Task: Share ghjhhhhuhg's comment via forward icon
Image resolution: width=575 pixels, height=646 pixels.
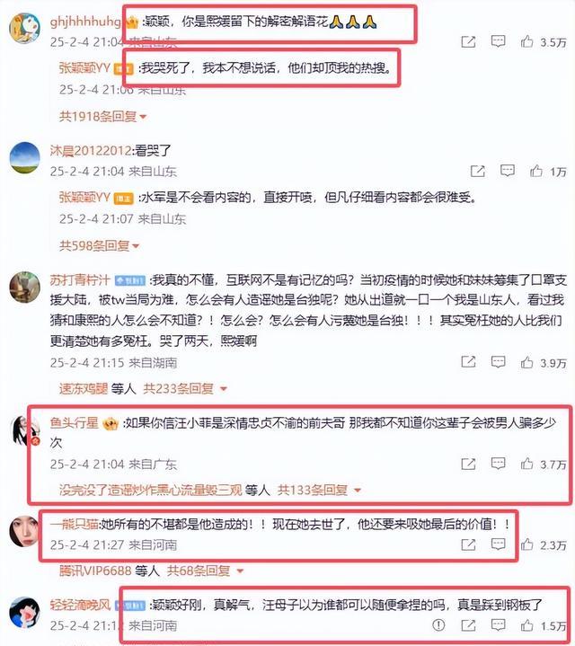Action: pos(468,41)
